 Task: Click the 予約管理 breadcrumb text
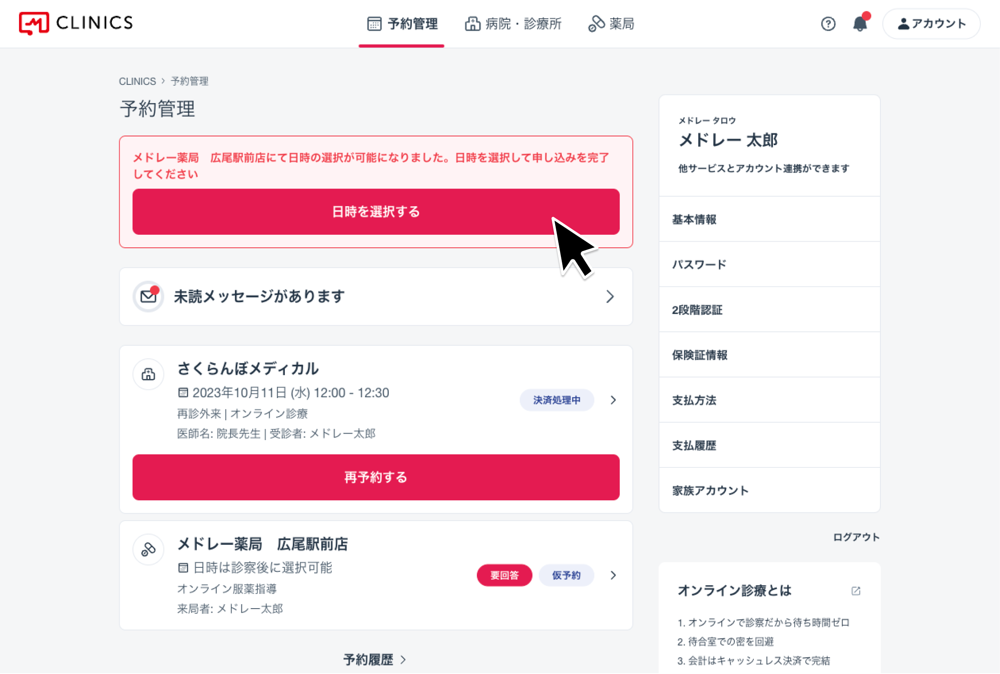tap(189, 81)
